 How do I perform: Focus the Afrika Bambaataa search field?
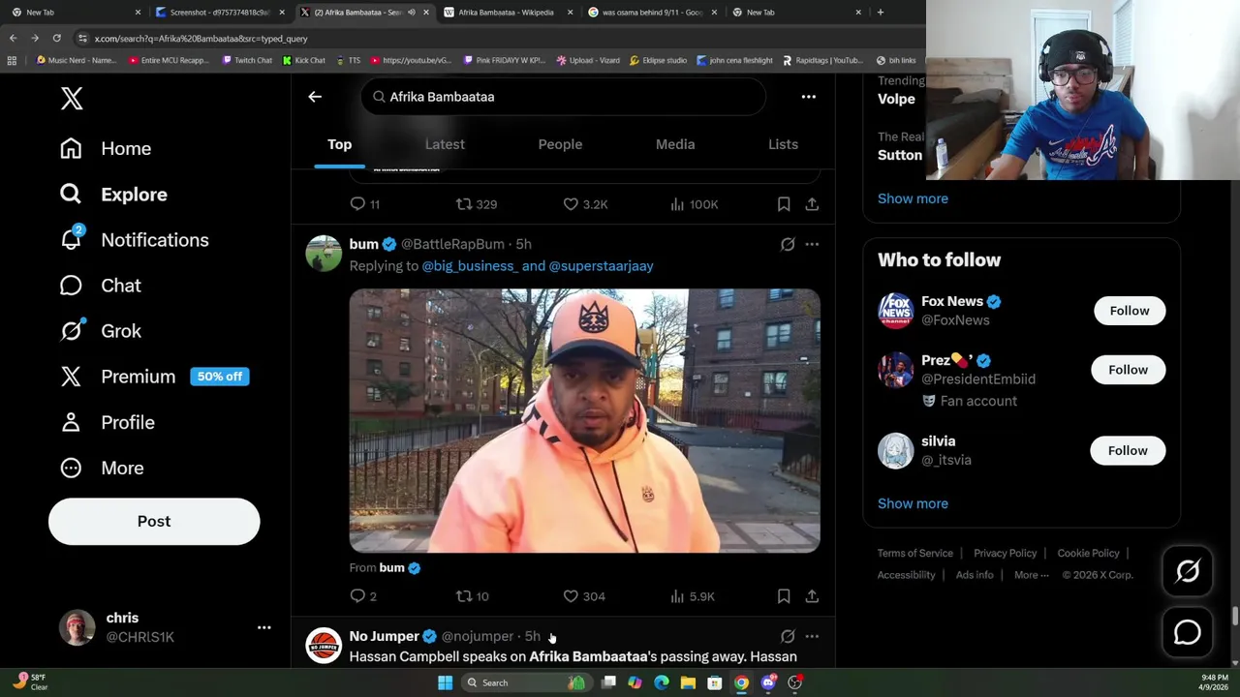(563, 97)
